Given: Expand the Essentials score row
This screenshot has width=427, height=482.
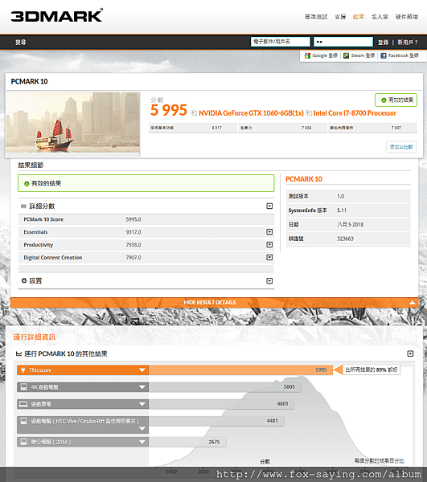Looking at the screenshot, I should 269,232.
